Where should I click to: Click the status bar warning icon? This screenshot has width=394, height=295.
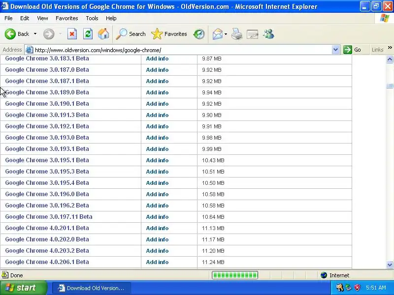click(x=5, y=275)
